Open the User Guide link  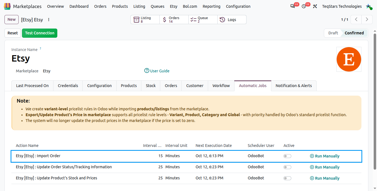click(157, 71)
